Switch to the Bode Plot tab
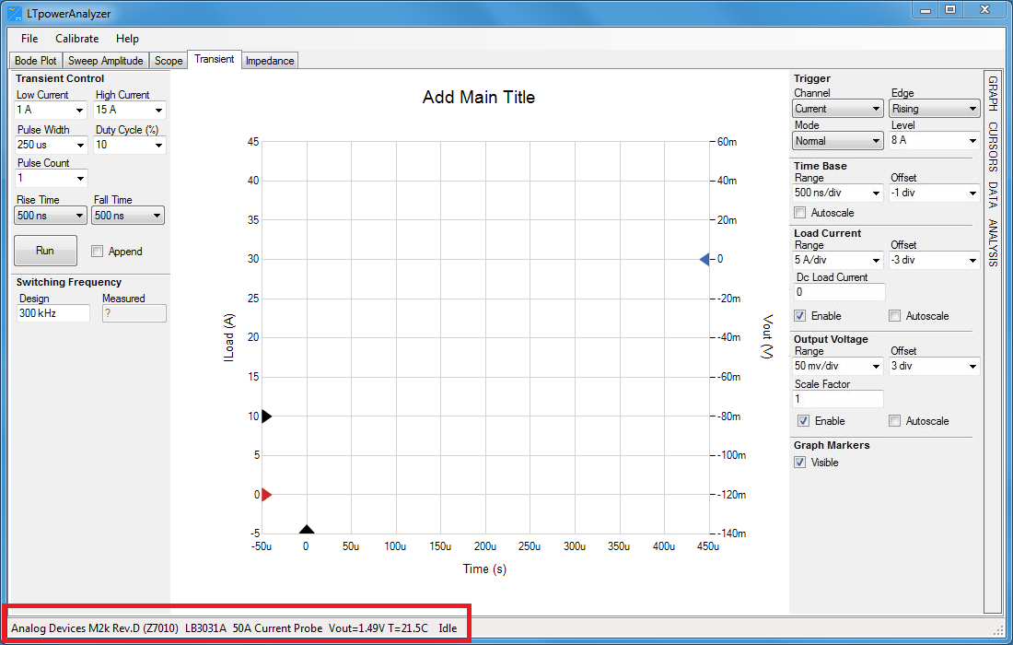1013x645 pixels. click(36, 61)
